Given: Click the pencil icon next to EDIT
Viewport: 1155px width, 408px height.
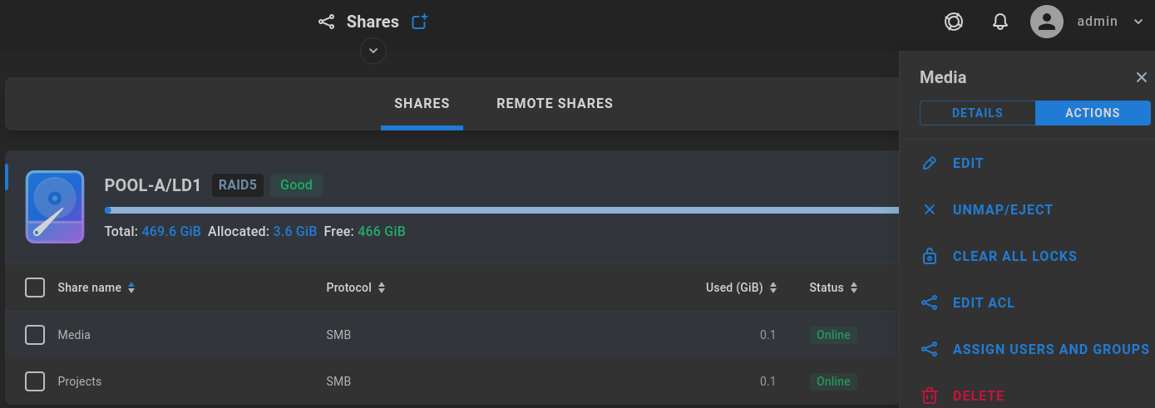Looking at the screenshot, I should tap(930, 163).
